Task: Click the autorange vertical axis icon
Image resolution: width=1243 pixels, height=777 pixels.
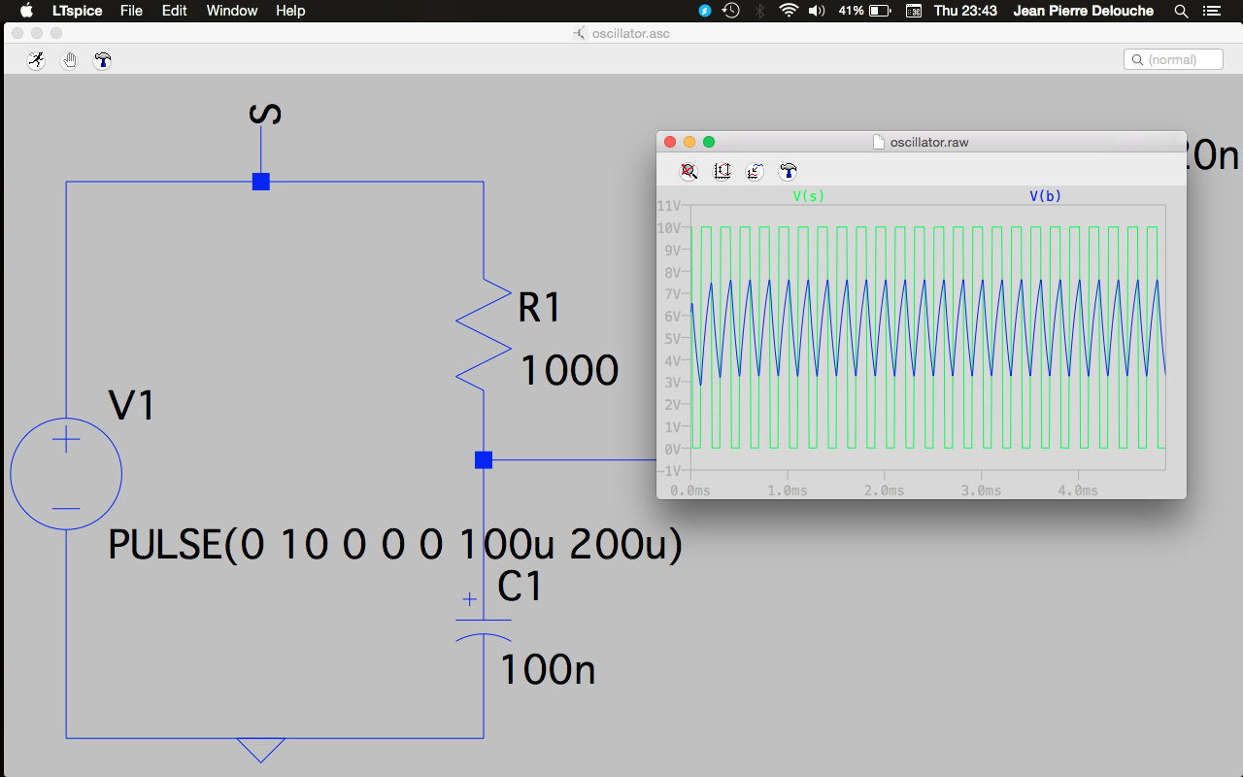Action: click(722, 171)
